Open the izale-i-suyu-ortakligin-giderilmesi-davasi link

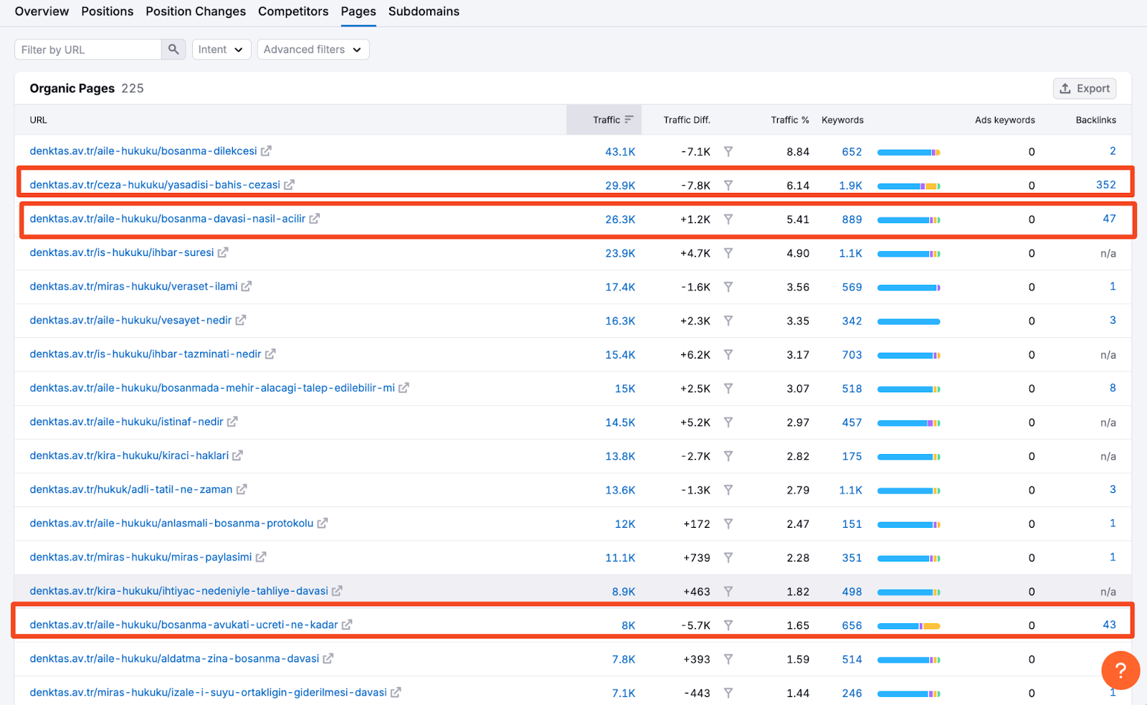(208, 692)
